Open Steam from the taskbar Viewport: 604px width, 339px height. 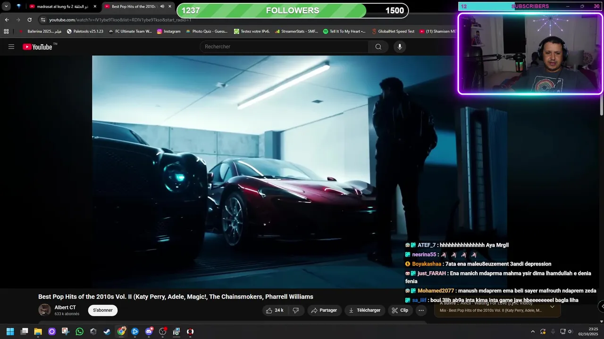coord(107,331)
